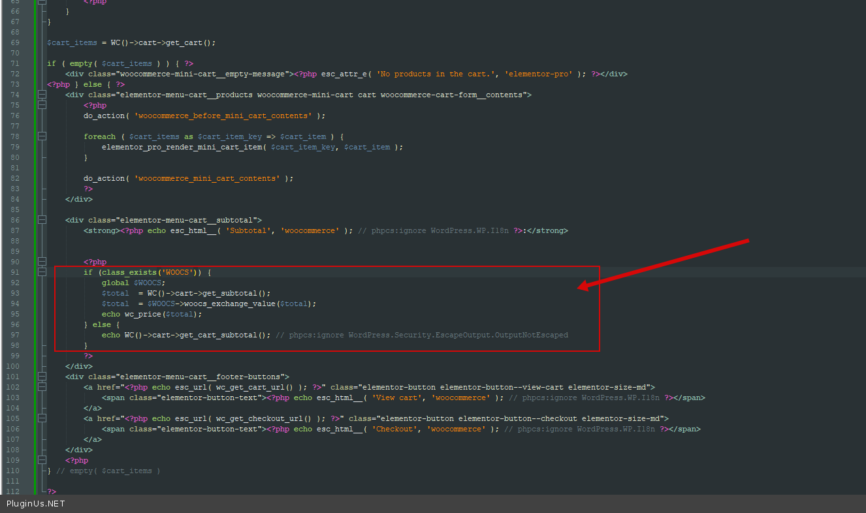Collapse the fold marker at line 74
866x513 pixels.
coord(42,95)
